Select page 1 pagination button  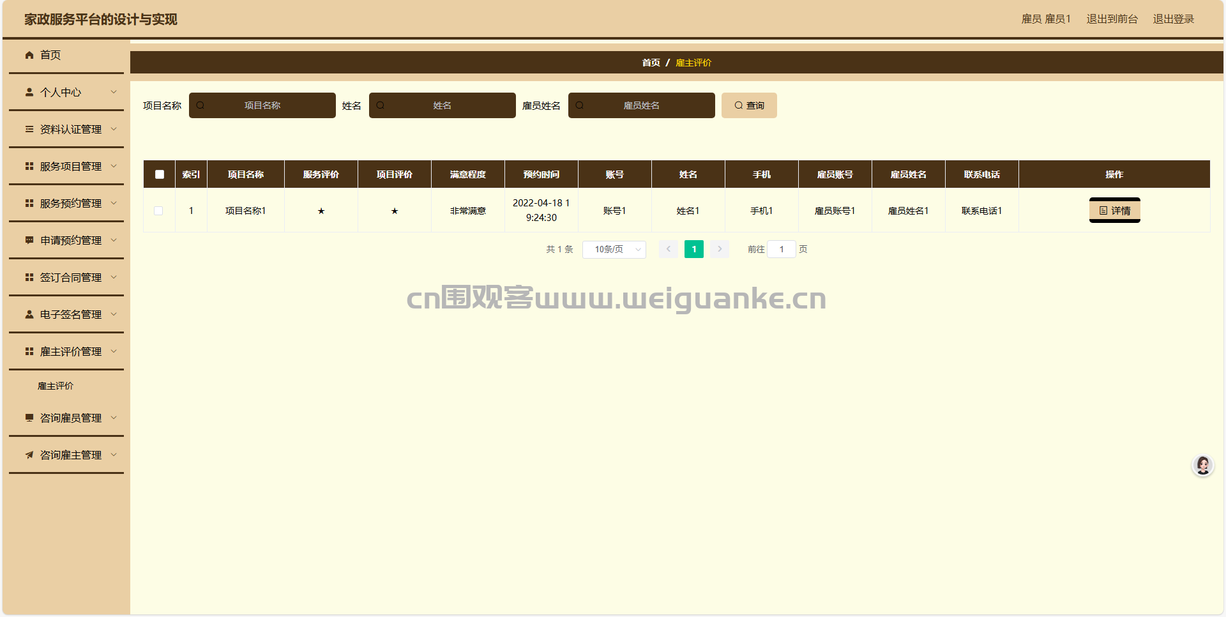694,249
